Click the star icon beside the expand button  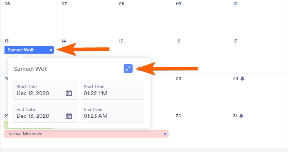[x=139, y=69]
